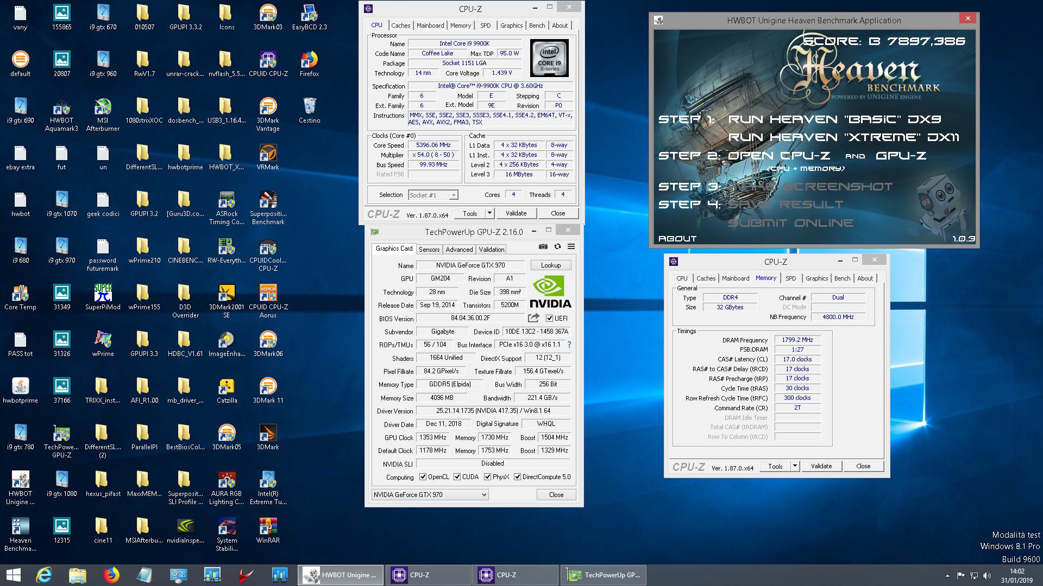Toggle the UEFI checkbox in GPU-Z
This screenshot has height=586, width=1043.
click(x=549, y=319)
